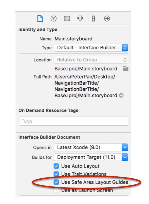
Task: Click the folder icon to choose file location
Action: pyautogui.click(x=126, y=69)
